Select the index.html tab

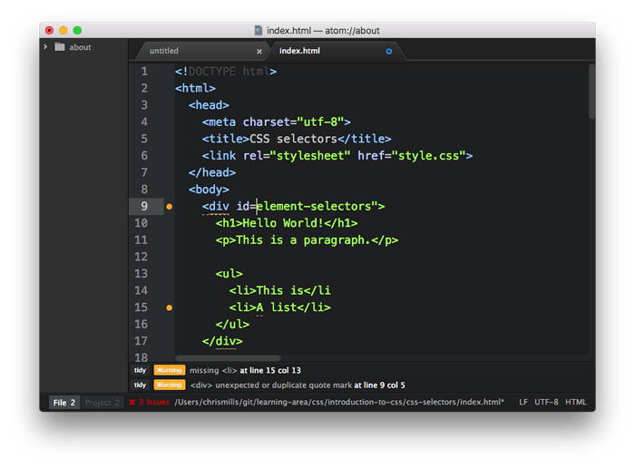click(x=299, y=52)
